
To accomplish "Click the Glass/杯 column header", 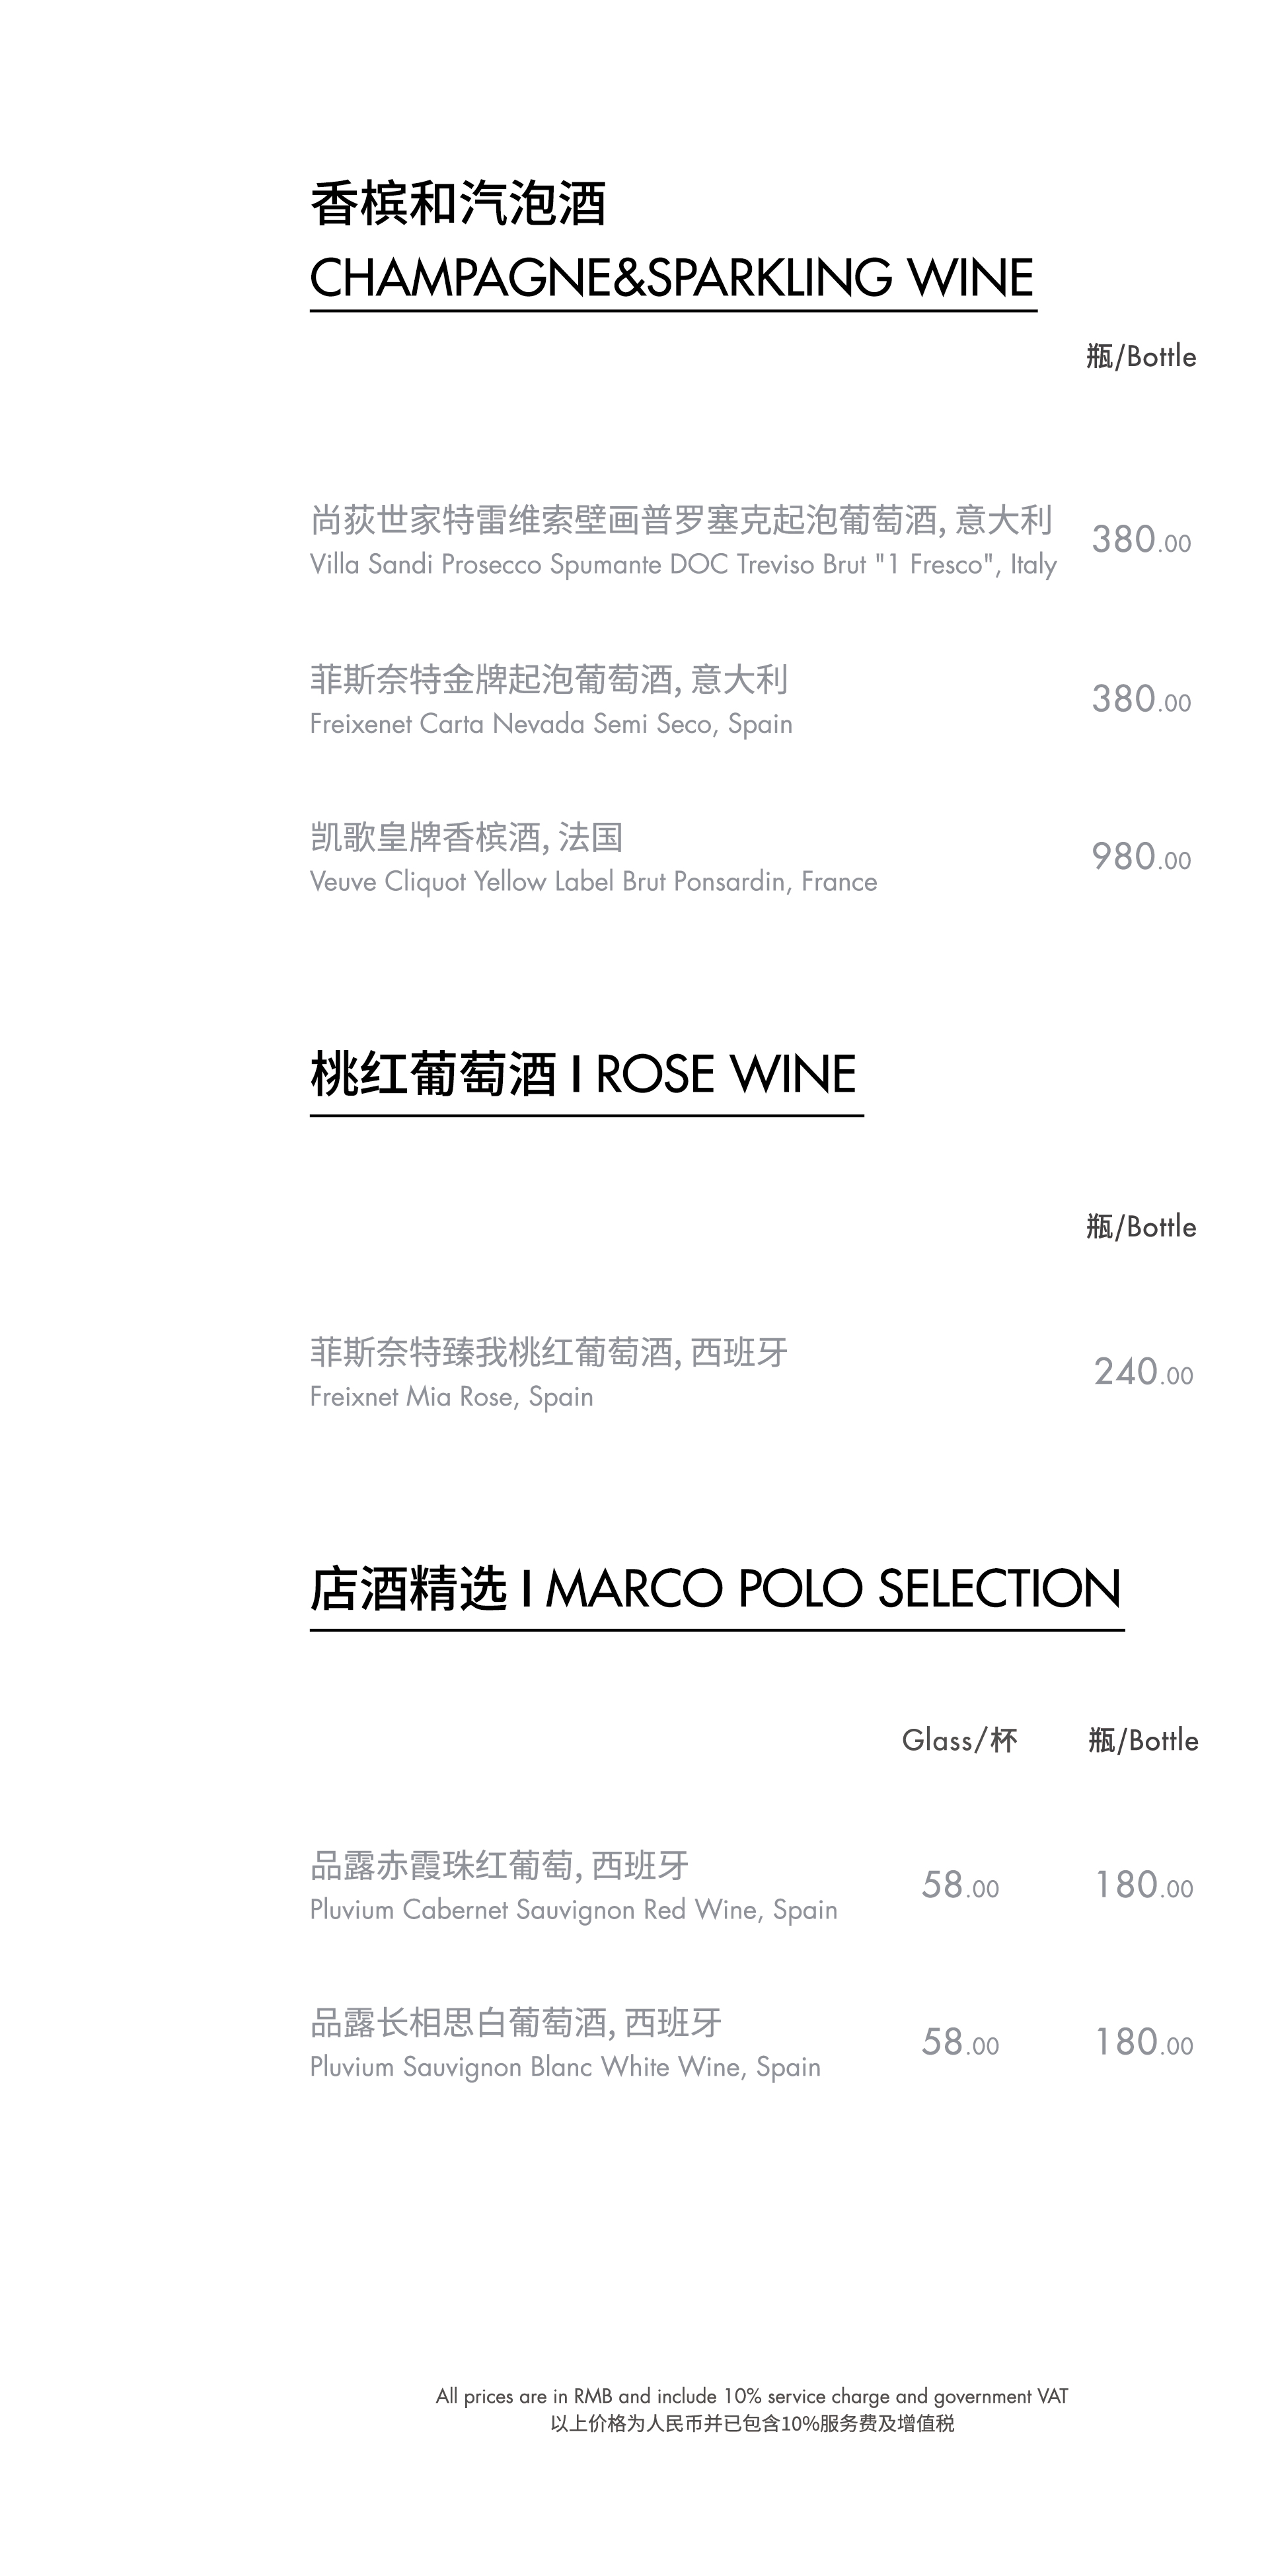I will pos(959,1741).
